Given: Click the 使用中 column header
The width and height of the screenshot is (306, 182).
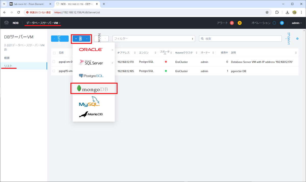Looking at the screenshot, I should pos(224,53).
